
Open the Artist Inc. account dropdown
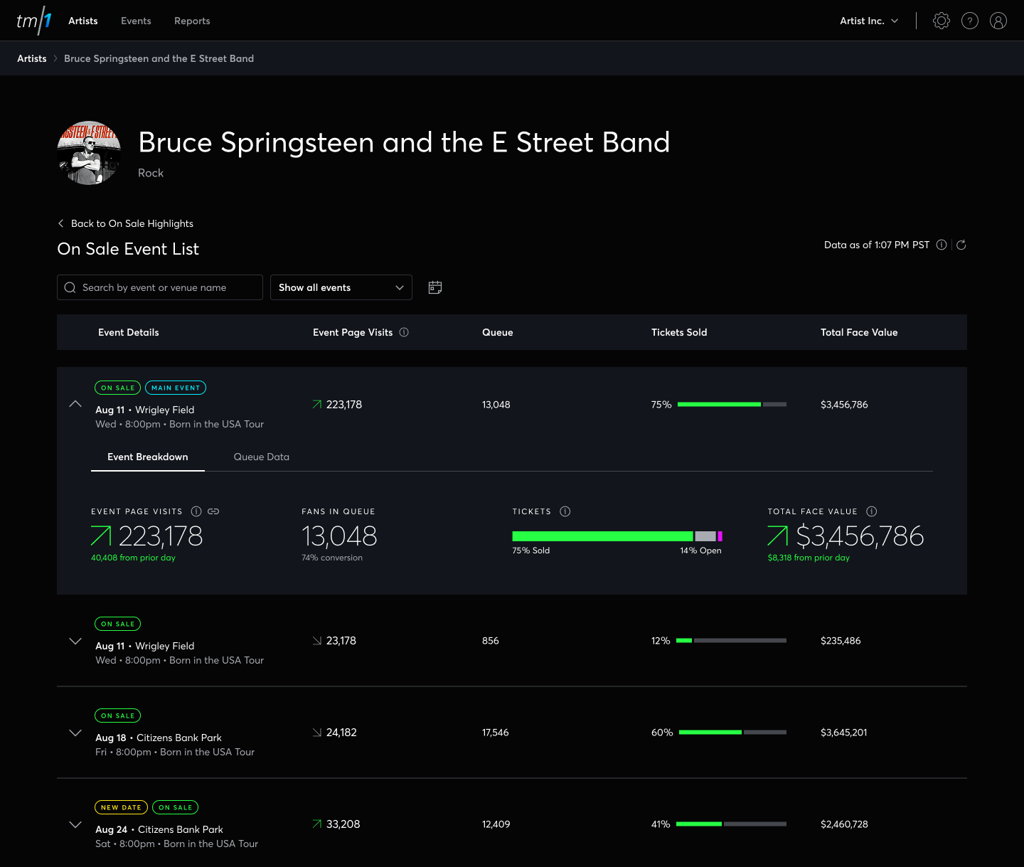pos(869,21)
